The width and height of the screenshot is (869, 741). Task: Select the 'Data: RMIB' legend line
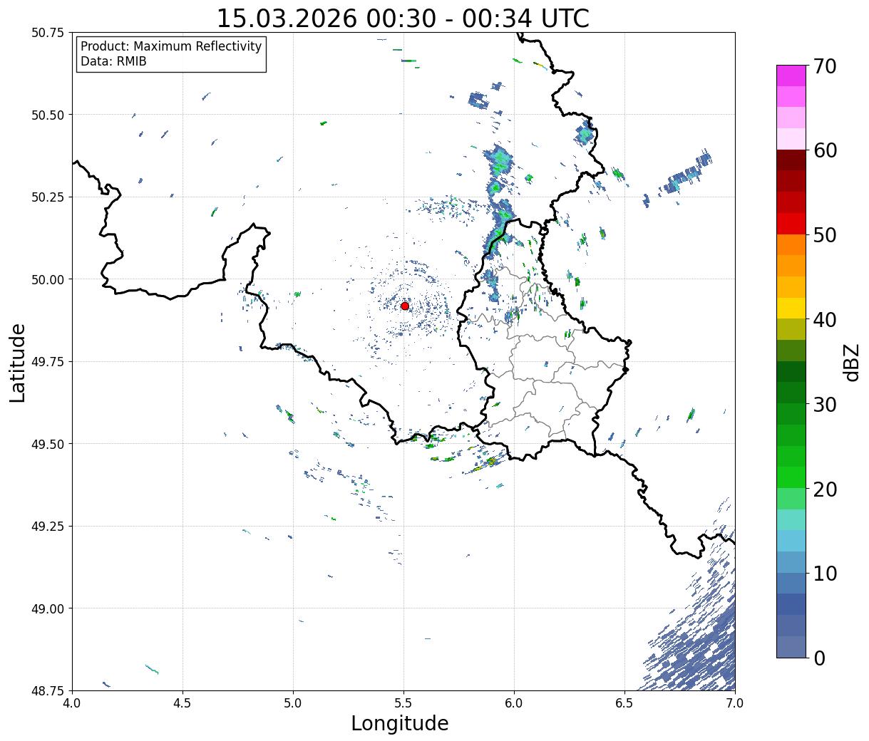113,62
